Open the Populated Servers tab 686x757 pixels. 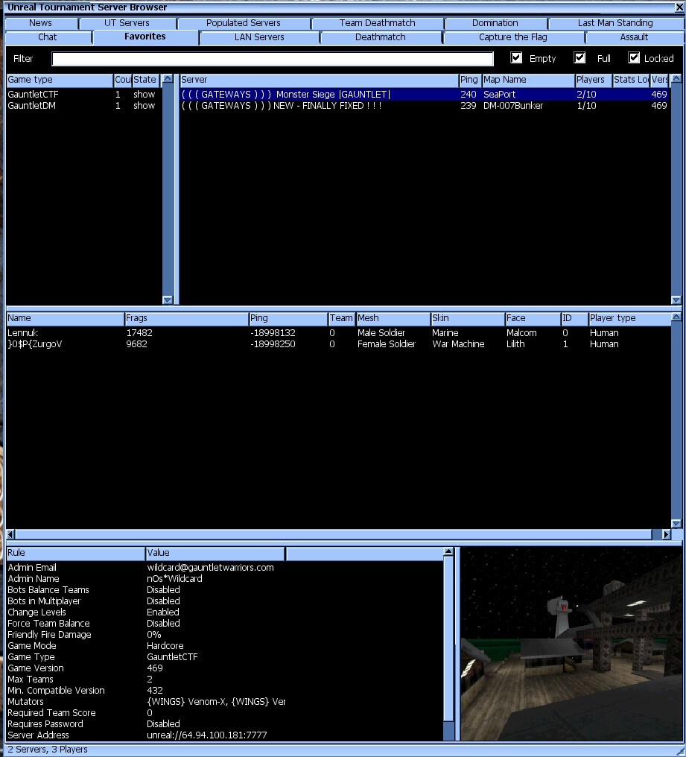[x=244, y=22]
